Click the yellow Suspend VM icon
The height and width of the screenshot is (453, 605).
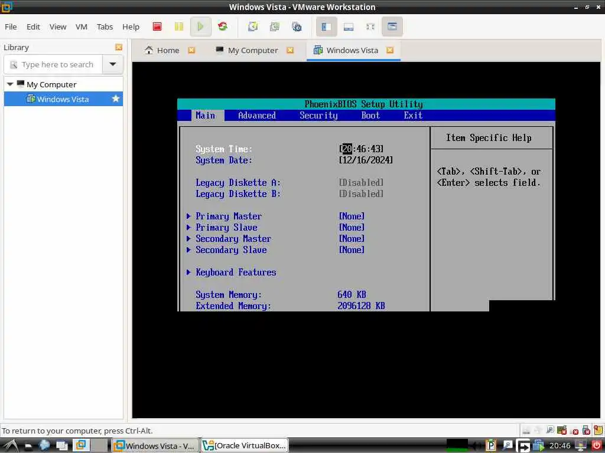coord(178,27)
